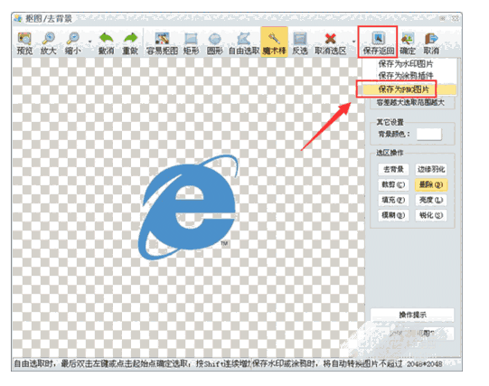The image size is (489, 386).
Task: Click the 裁剪(C) button
Action: pyautogui.click(x=393, y=184)
